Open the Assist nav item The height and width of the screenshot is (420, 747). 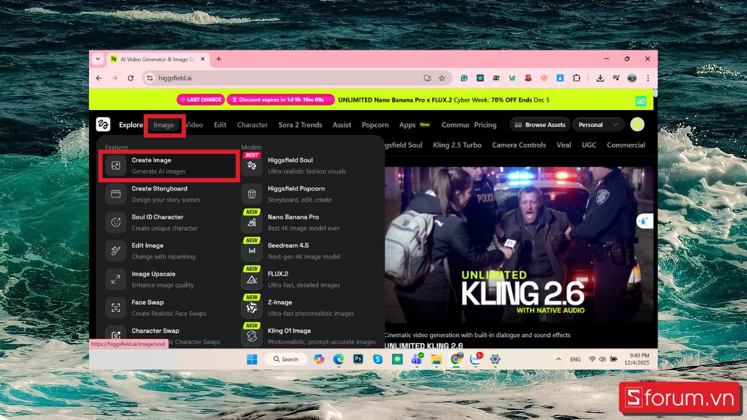pos(342,125)
